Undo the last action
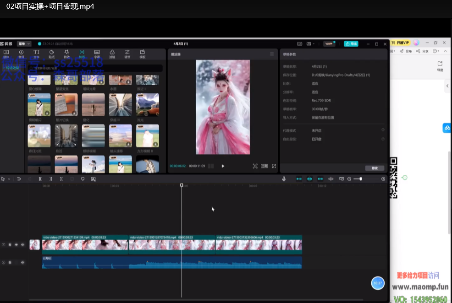Viewport: 452px width, 303px height. [x=19, y=179]
